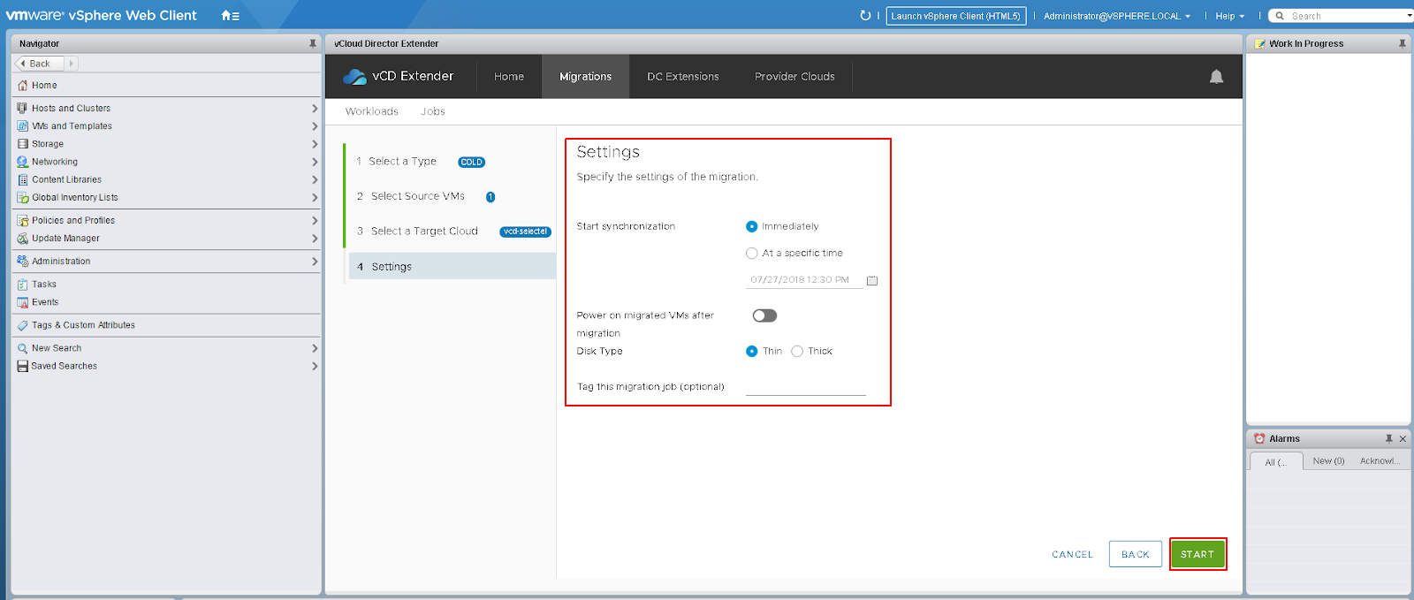Toggle Power on migrated VMs switch
The width and height of the screenshot is (1414, 600).
[x=764, y=315]
